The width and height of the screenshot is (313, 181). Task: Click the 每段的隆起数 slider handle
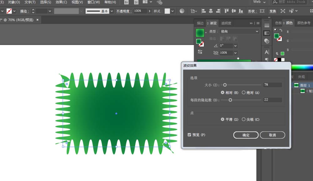tap(230, 100)
